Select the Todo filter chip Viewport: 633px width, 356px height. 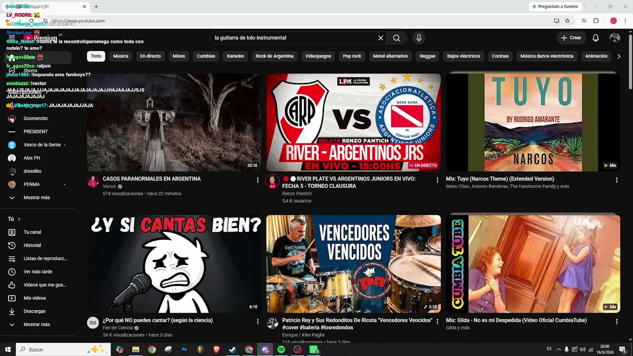(x=96, y=56)
